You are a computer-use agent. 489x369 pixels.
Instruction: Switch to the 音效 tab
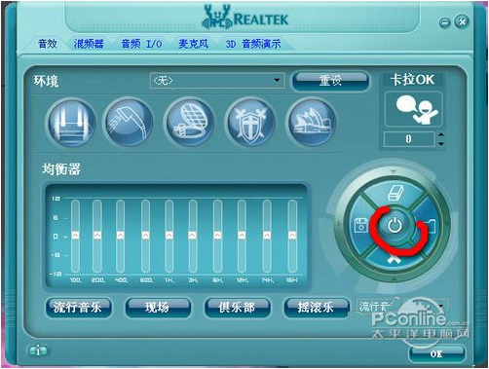[48, 44]
